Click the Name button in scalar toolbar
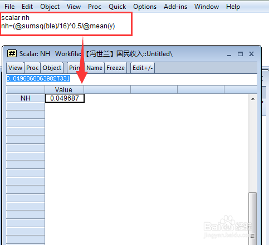Viewport: 269px width, 245px height. 94,68
